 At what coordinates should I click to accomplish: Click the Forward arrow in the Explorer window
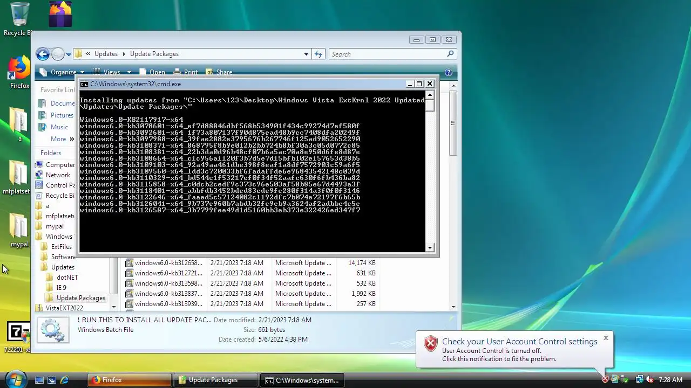pyautogui.click(x=58, y=54)
